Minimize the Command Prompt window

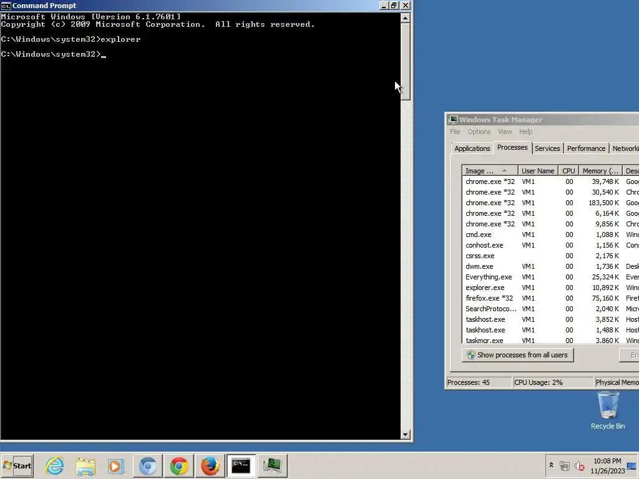(x=384, y=5)
